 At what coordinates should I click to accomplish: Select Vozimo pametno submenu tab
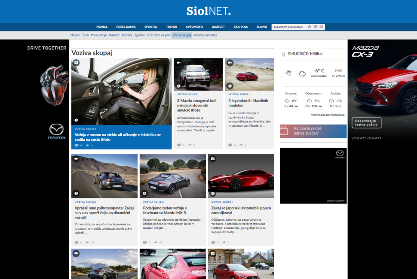click(205, 35)
